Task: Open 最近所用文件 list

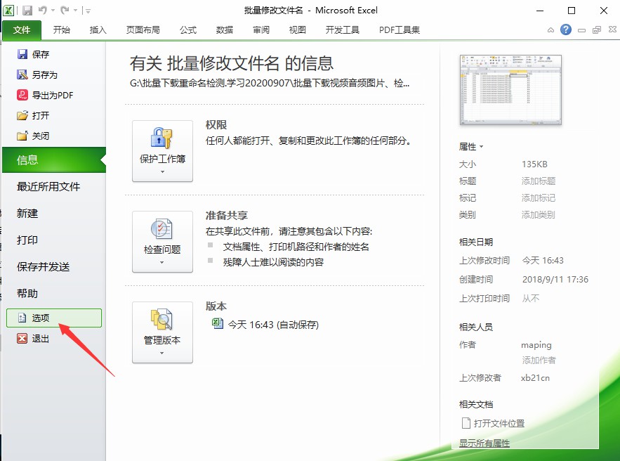Action: 48,186
